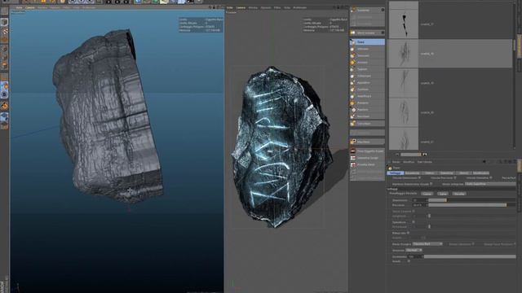Select the Cancellare (Erase) sculpt brush

pyautogui.click(x=367, y=124)
